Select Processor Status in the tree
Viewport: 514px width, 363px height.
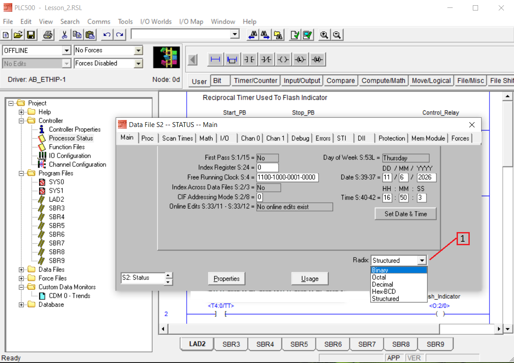point(71,138)
